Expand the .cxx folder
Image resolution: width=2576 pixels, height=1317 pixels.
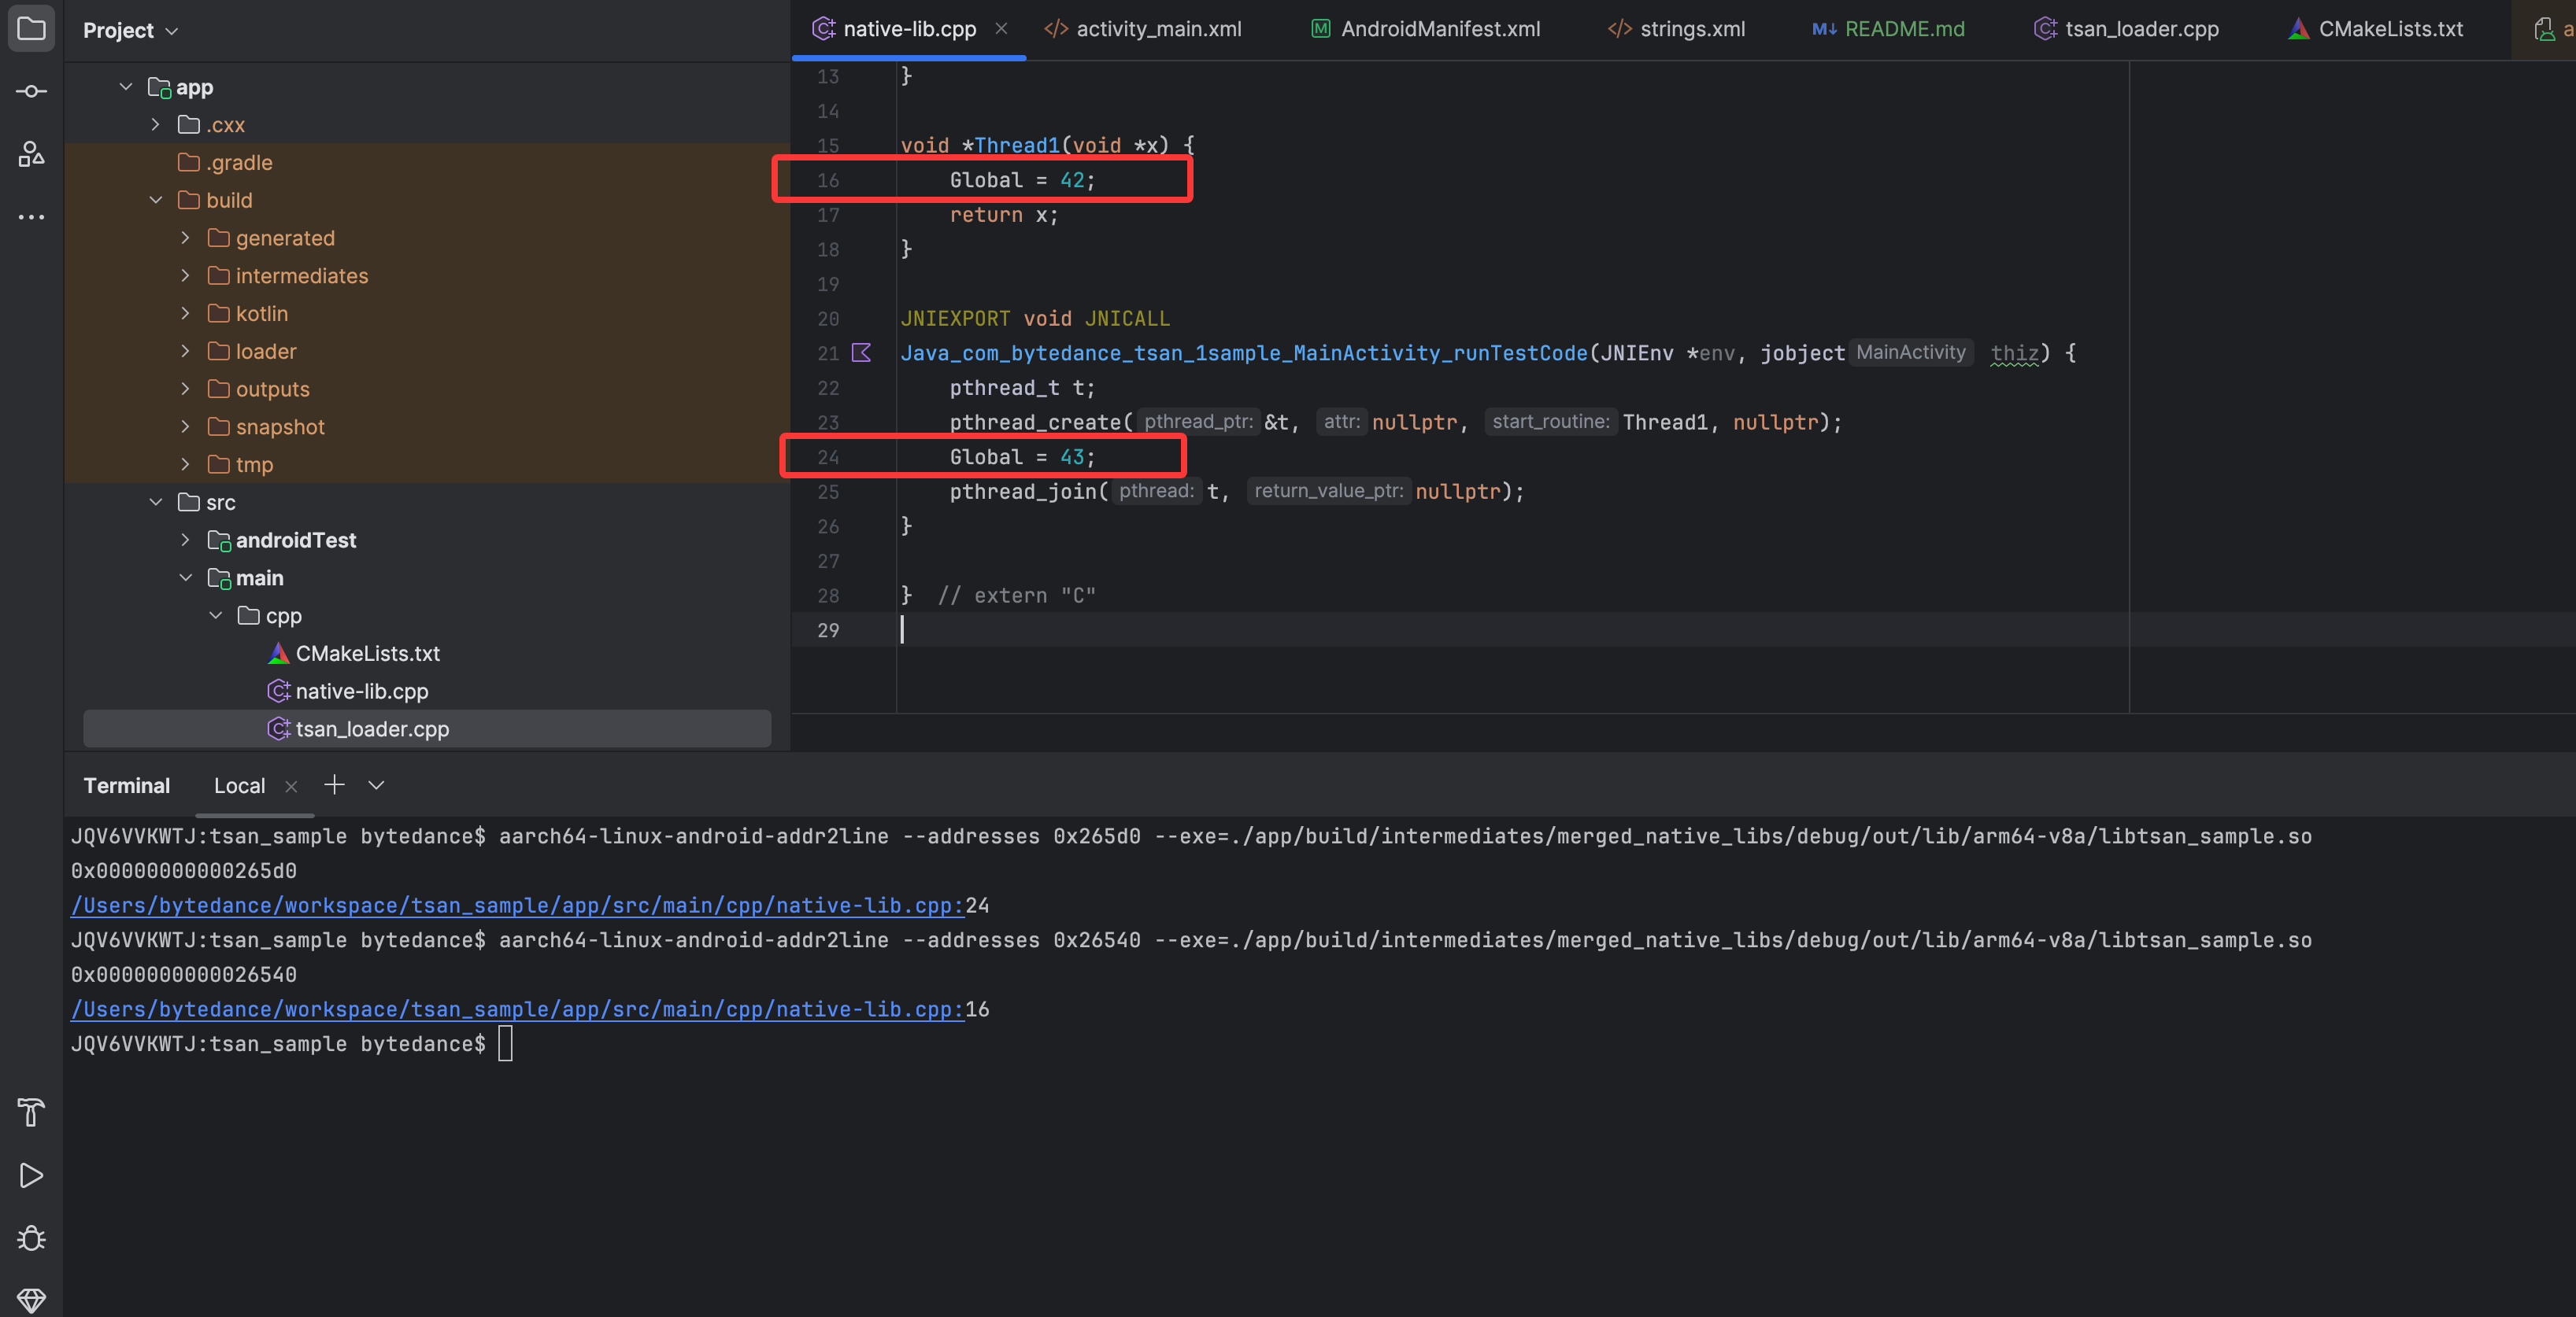click(156, 125)
